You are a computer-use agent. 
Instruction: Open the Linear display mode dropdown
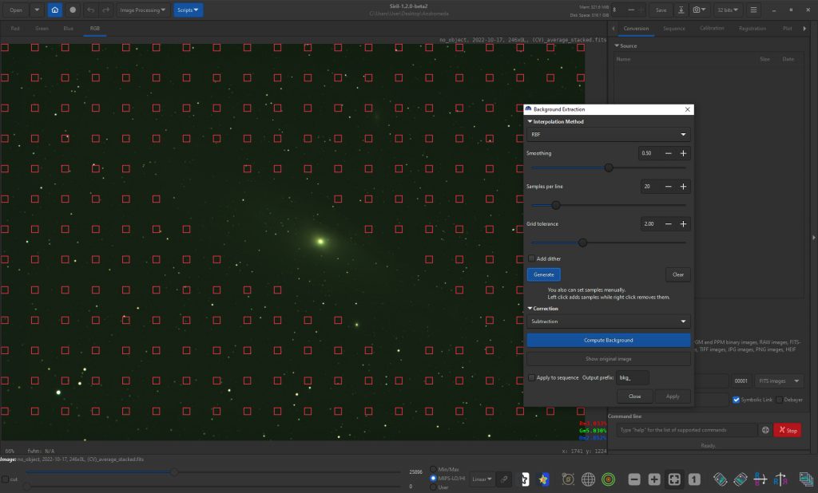[x=482, y=479]
